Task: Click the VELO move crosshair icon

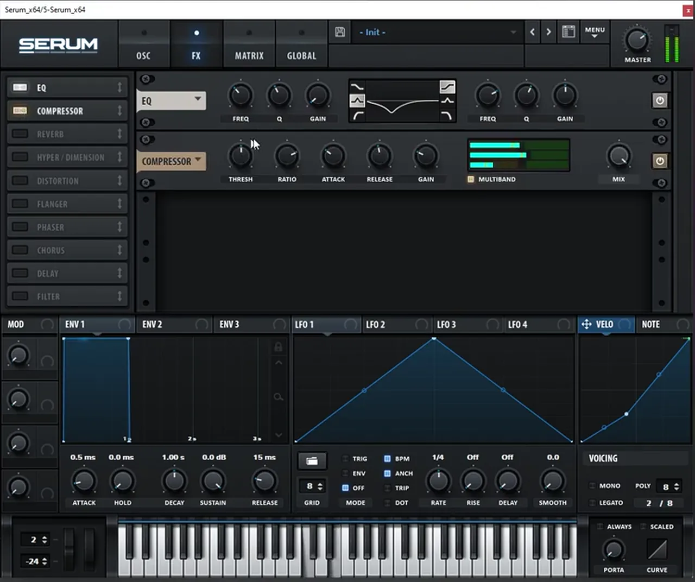Action: click(586, 324)
